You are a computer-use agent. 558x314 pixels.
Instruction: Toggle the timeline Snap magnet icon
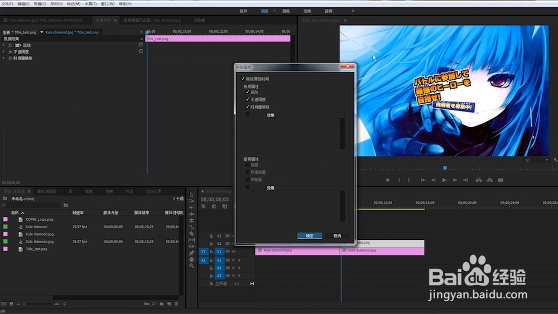tap(214, 206)
